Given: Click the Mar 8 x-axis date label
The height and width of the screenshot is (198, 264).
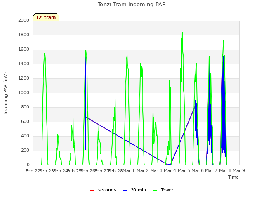Looking at the screenshot, I should point(225,170).
